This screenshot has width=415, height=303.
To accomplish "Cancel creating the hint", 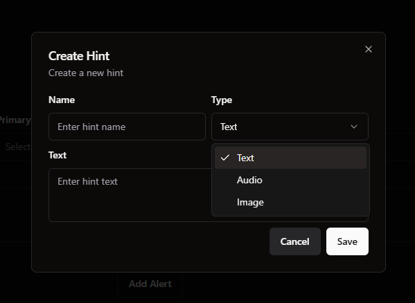I will [295, 241].
